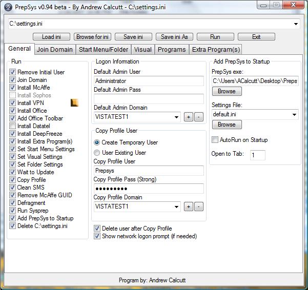
Task: Open the Default Admin Domain dropdown
Action: pyautogui.click(x=176, y=117)
